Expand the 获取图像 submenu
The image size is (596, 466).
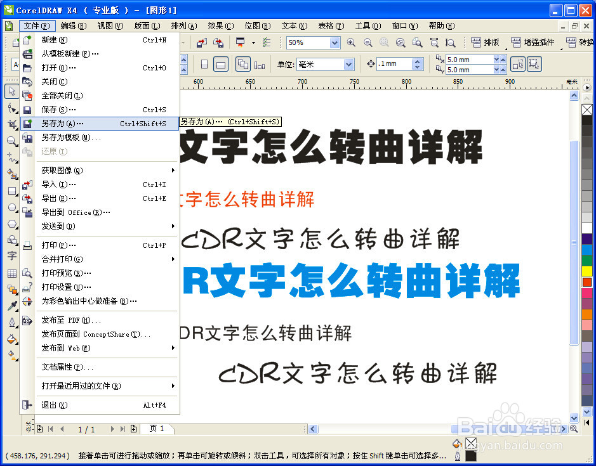pos(173,170)
